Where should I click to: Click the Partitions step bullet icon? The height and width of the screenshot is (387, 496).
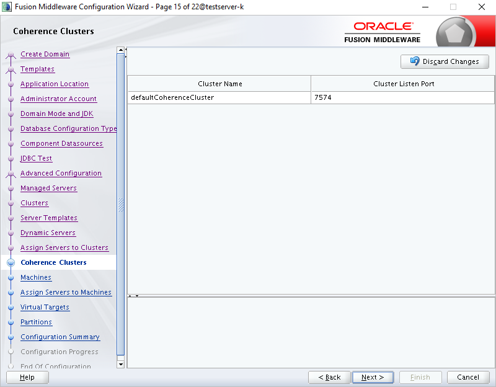tap(11, 322)
